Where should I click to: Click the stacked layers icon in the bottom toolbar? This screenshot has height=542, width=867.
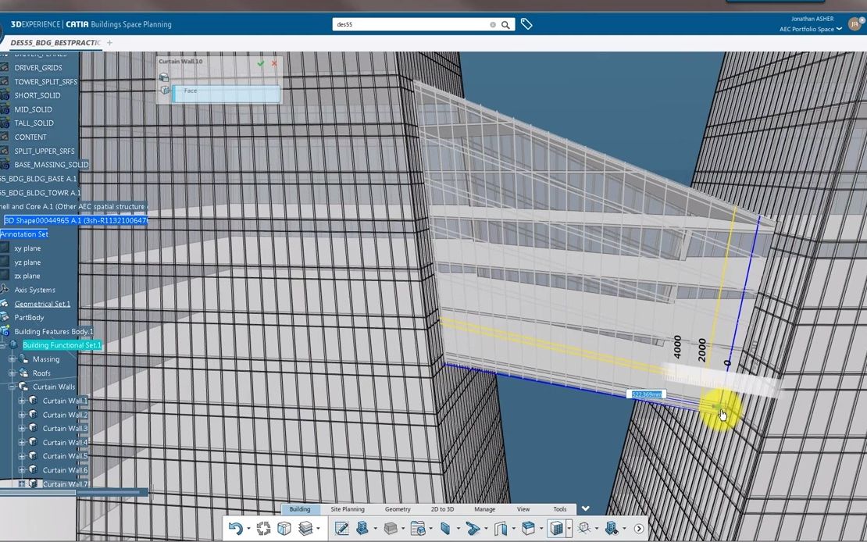[305, 529]
